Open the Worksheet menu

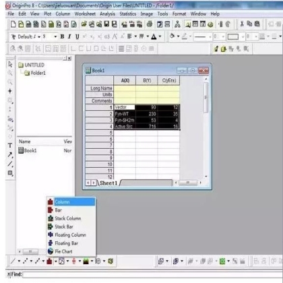point(85,14)
